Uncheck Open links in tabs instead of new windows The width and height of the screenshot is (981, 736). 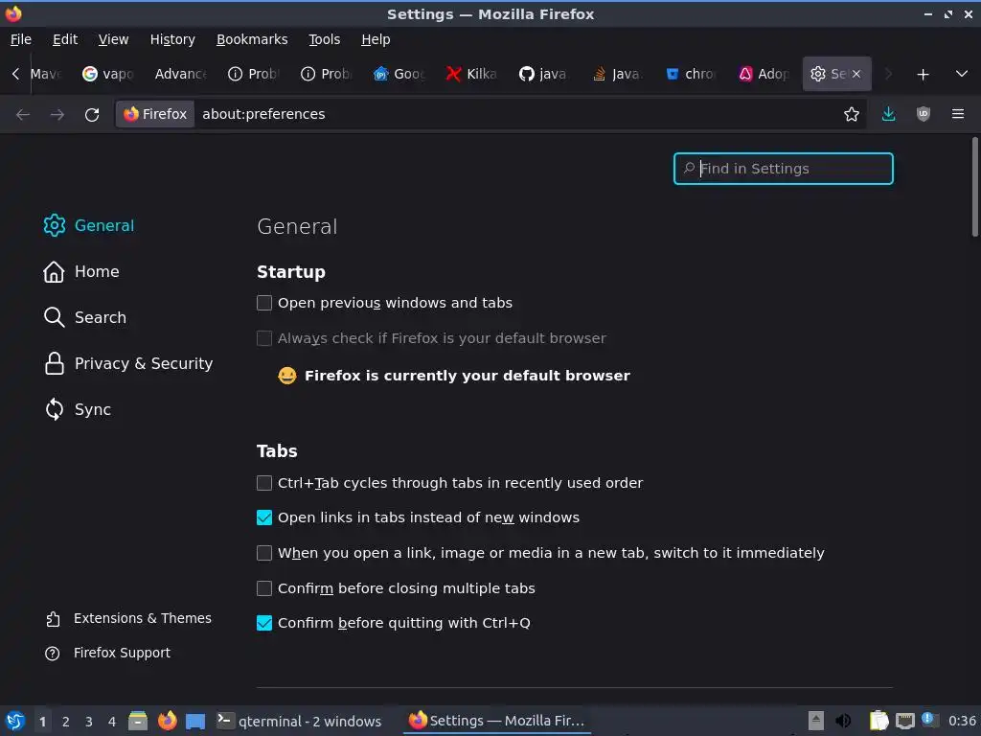coord(264,517)
